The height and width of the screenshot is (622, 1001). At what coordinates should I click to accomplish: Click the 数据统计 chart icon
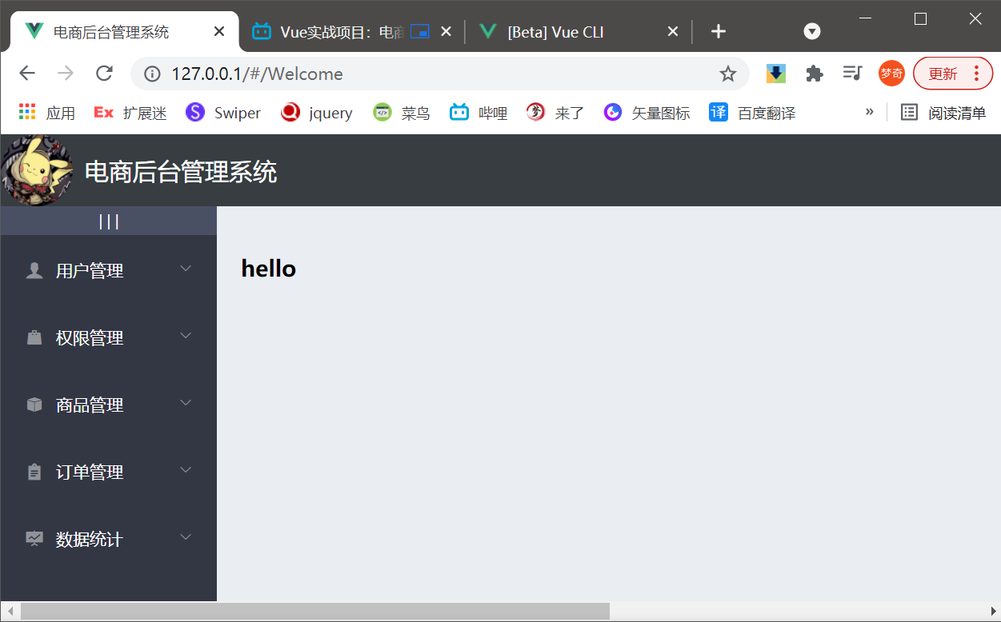pyautogui.click(x=34, y=539)
